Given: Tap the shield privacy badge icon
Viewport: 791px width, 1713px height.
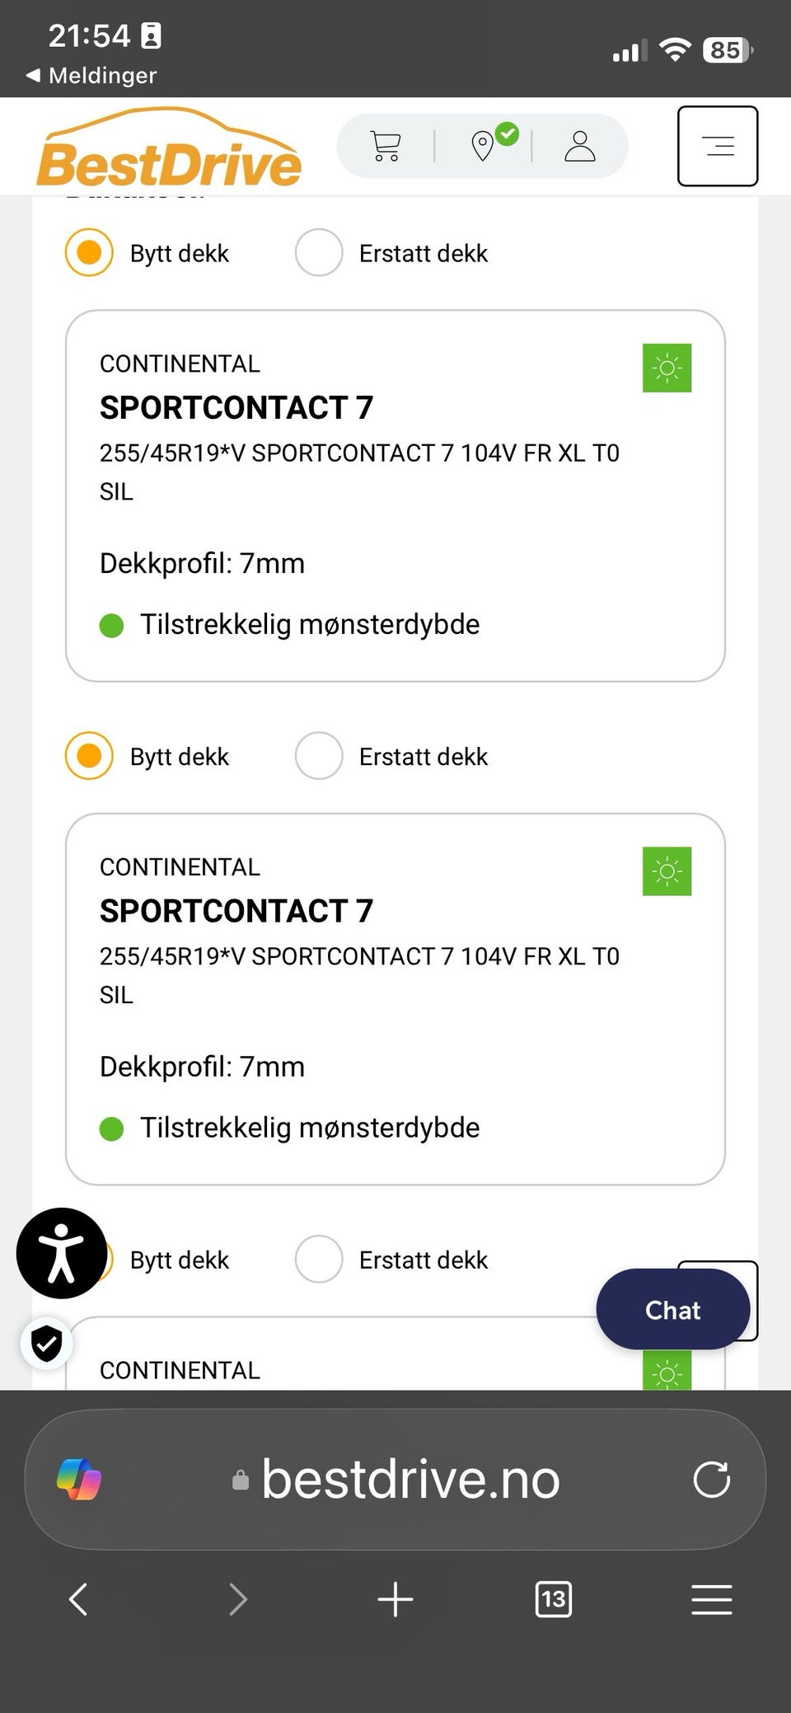Looking at the screenshot, I should click(x=47, y=1344).
